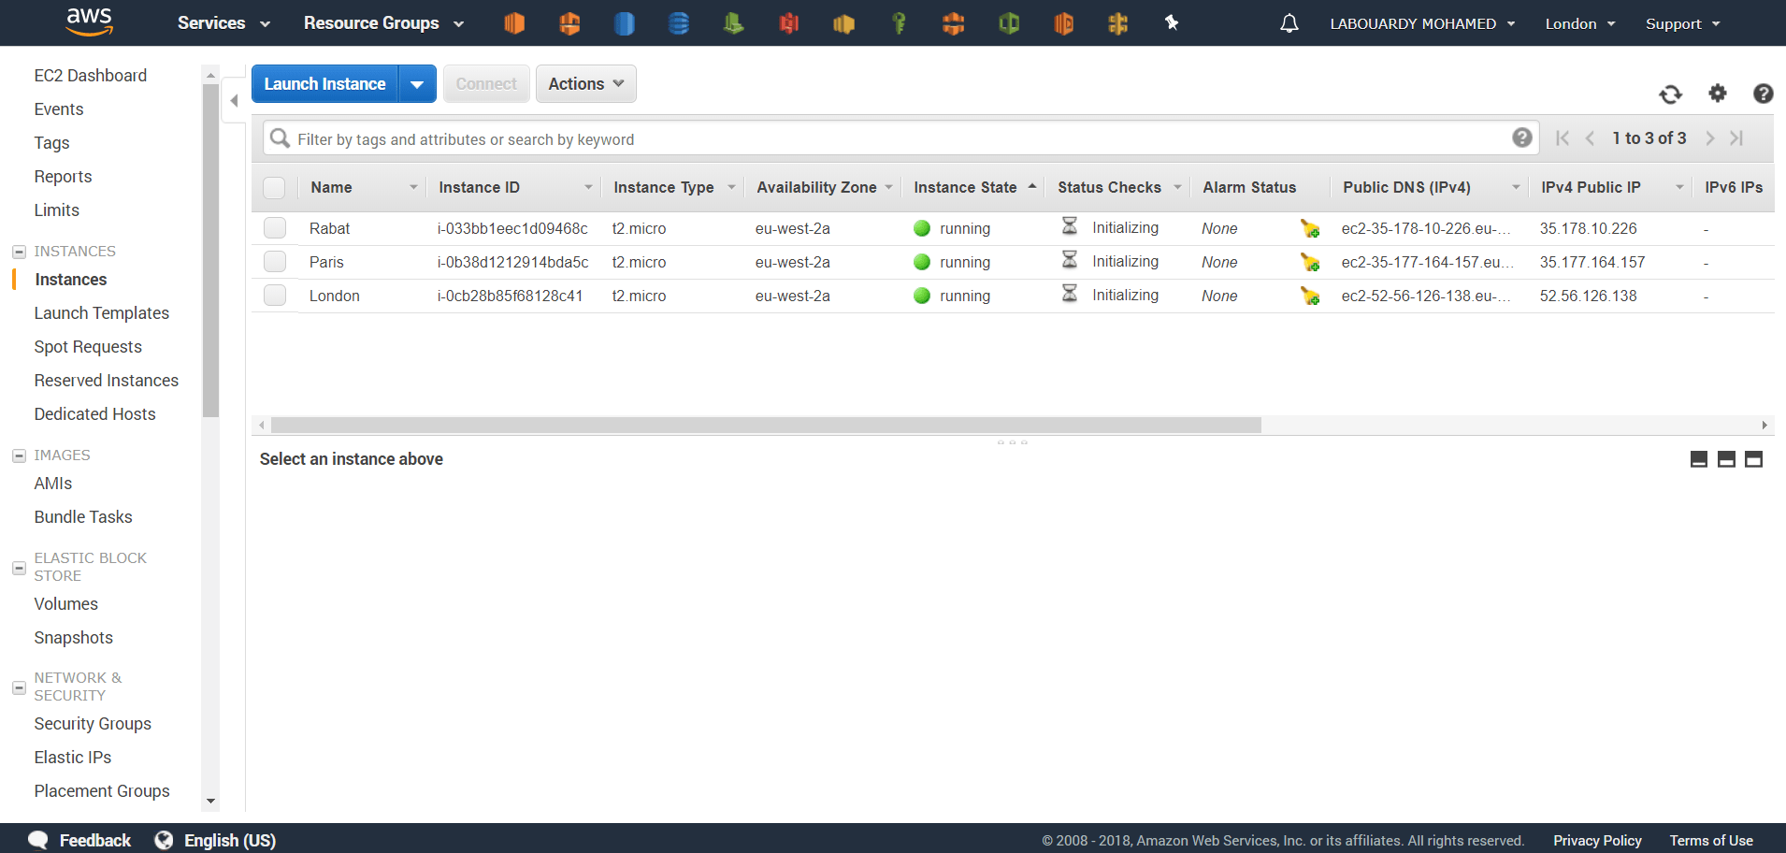Select the Paris instance checkbox
The width and height of the screenshot is (1786, 853).
pos(274,262)
